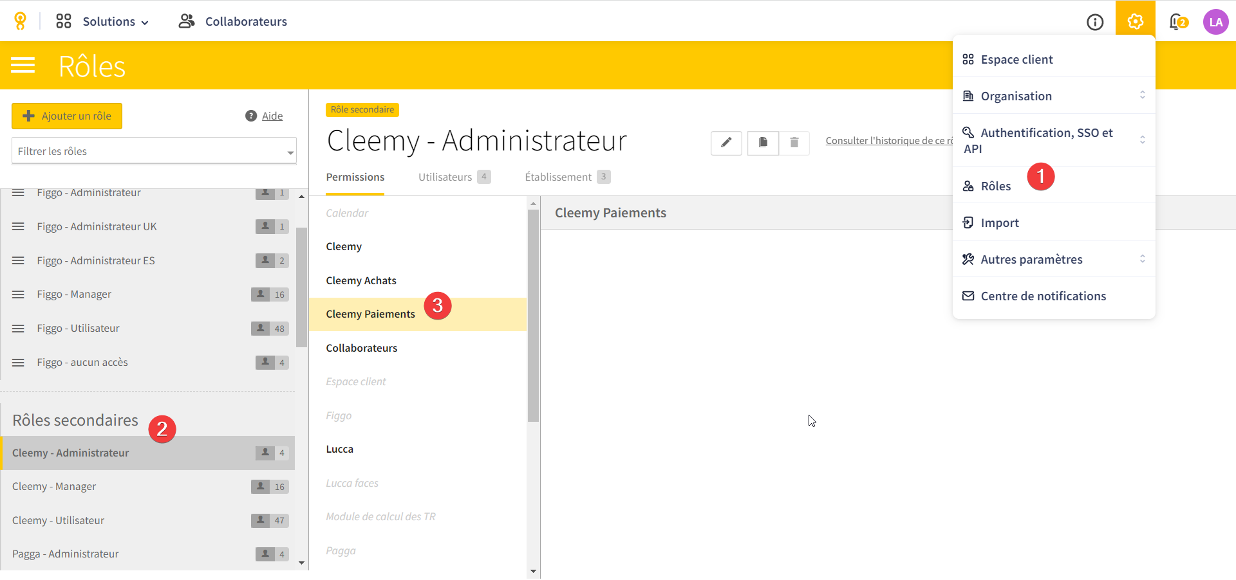Click the Lucca logo icon
The height and width of the screenshot is (580, 1236).
coord(20,21)
